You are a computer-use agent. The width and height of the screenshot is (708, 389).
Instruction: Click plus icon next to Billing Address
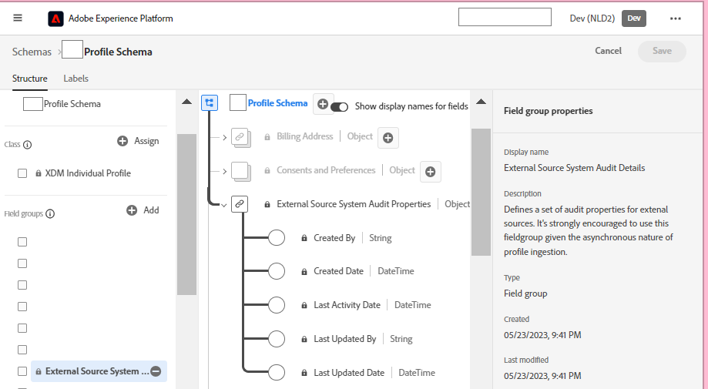click(388, 137)
